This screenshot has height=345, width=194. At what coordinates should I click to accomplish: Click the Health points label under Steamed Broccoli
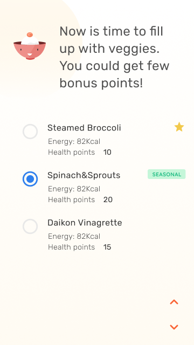[x=72, y=152]
